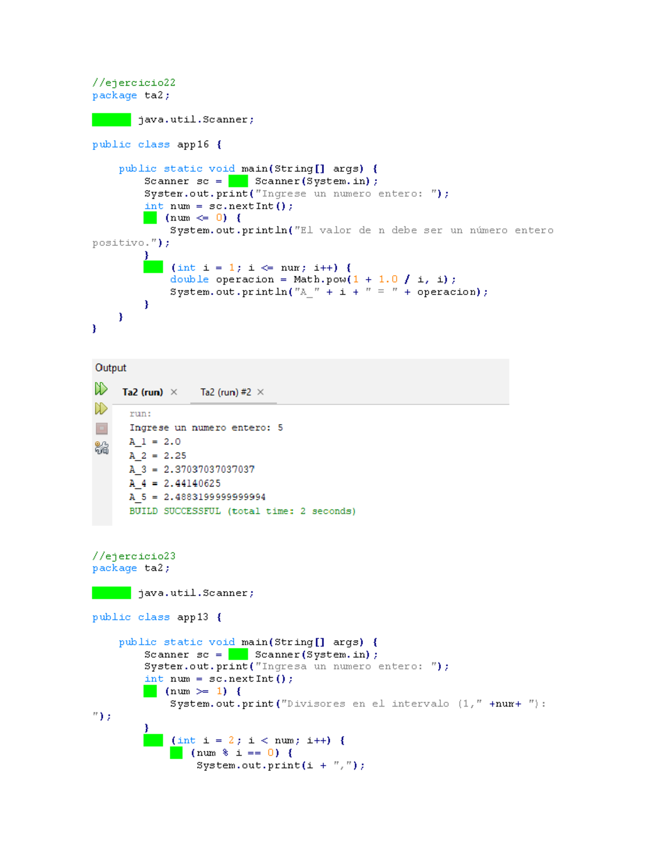Screen dimensions: 663x858
Task: Click the green blank before (num % i == 0)
Action: [177, 752]
